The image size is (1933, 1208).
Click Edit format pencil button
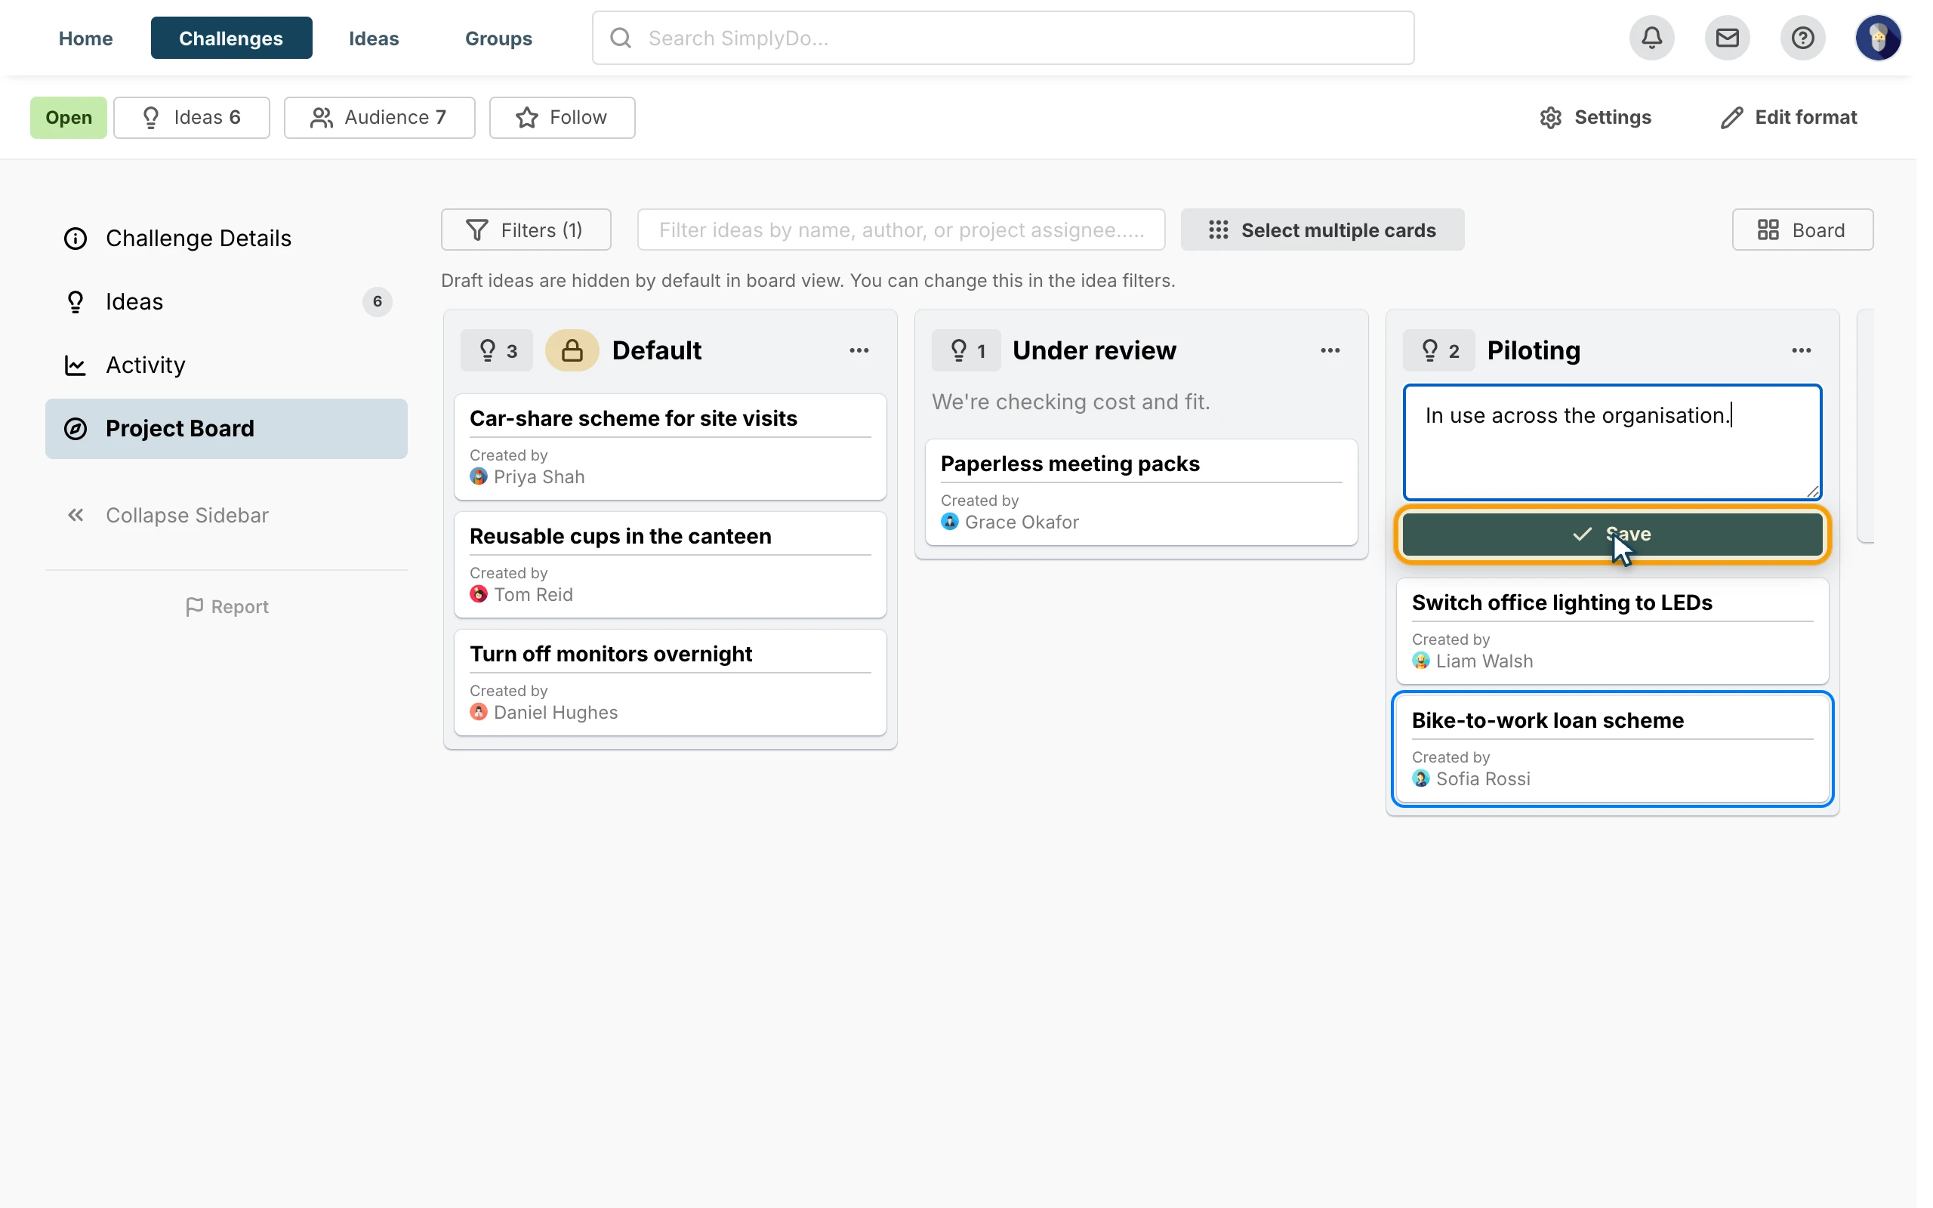point(1789,118)
